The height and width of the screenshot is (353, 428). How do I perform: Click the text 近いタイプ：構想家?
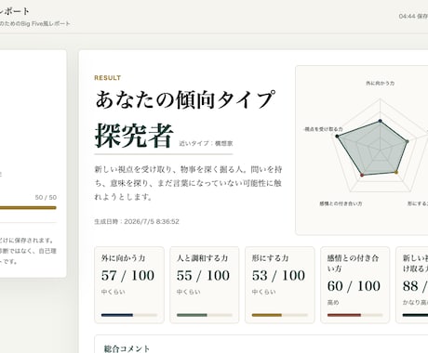[206, 143]
